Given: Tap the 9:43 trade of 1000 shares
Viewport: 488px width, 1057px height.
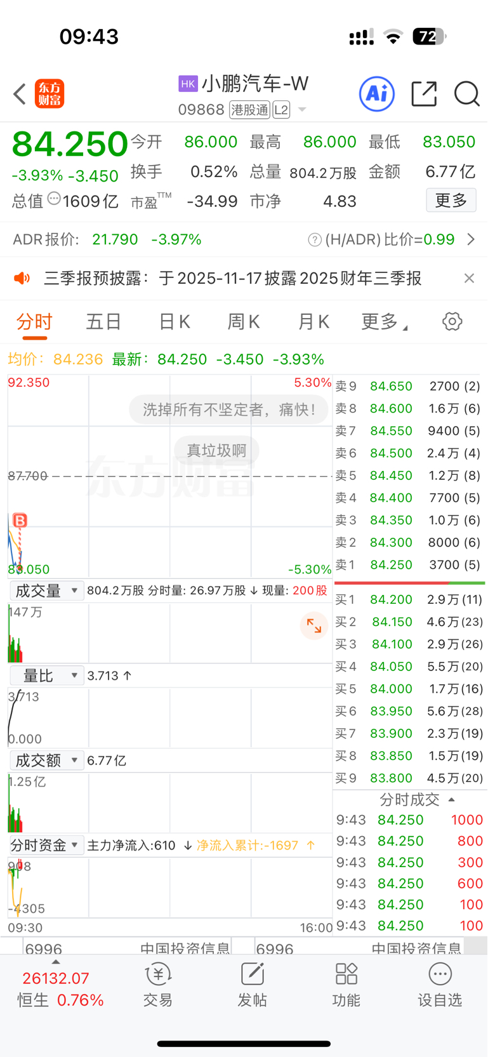Looking at the screenshot, I should coord(409,820).
